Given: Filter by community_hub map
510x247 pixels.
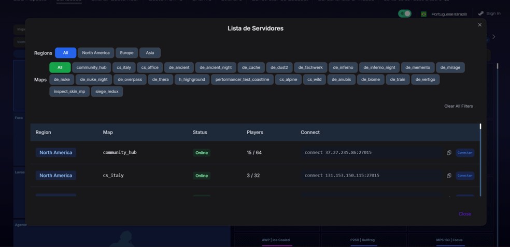Looking at the screenshot, I should point(91,68).
